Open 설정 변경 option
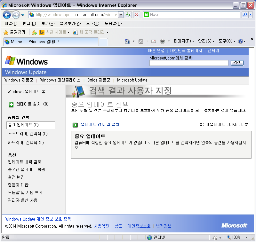This screenshot has height=242, width=256. point(16,177)
